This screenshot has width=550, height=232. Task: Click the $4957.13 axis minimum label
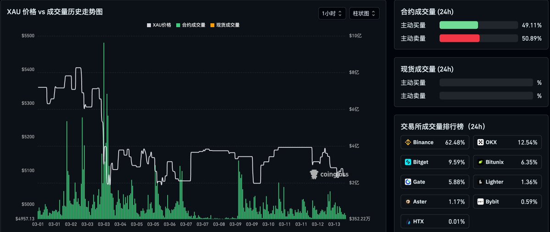(x=25, y=219)
